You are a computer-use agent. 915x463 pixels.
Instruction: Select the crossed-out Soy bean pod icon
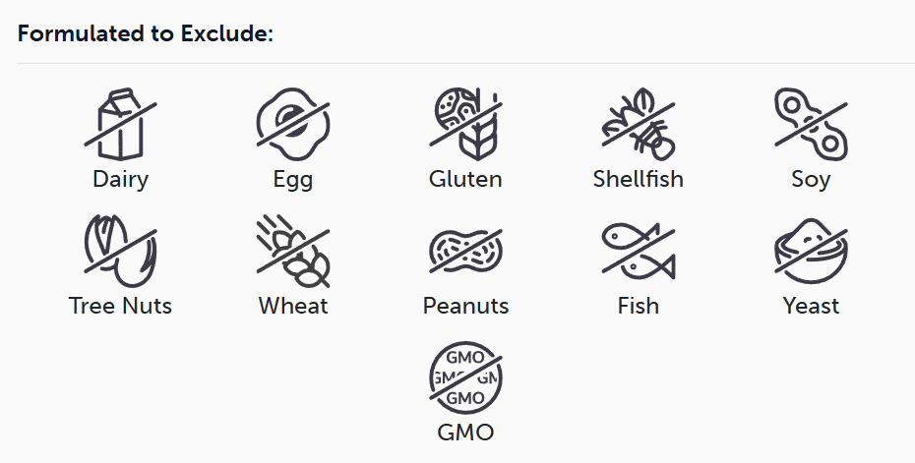click(811, 124)
